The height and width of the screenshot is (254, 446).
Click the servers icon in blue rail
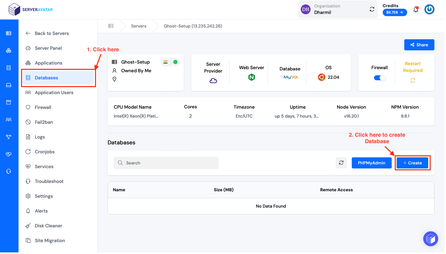9,33
